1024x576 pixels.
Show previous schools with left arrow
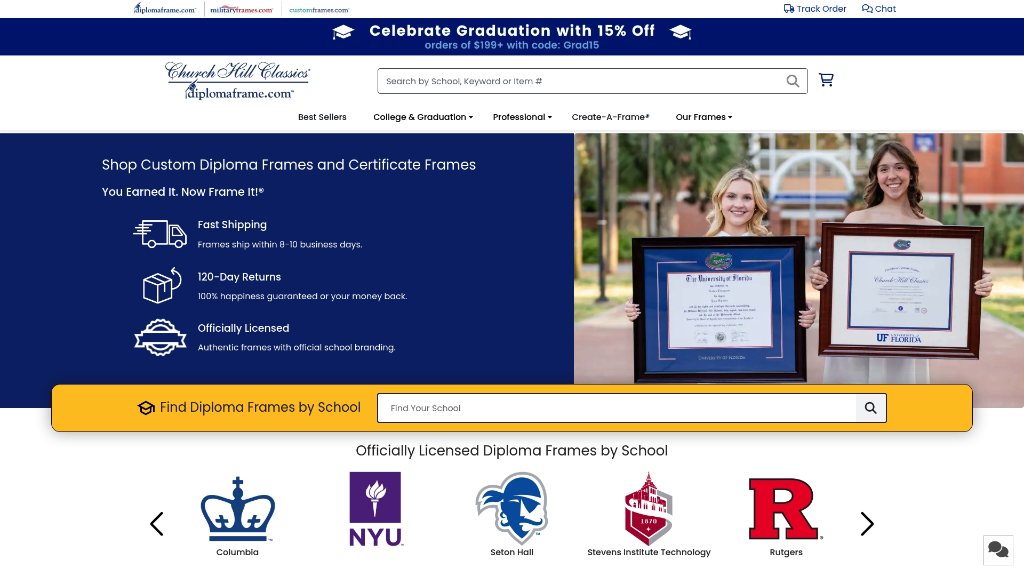(157, 524)
